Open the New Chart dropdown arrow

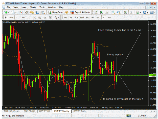(9, 12)
